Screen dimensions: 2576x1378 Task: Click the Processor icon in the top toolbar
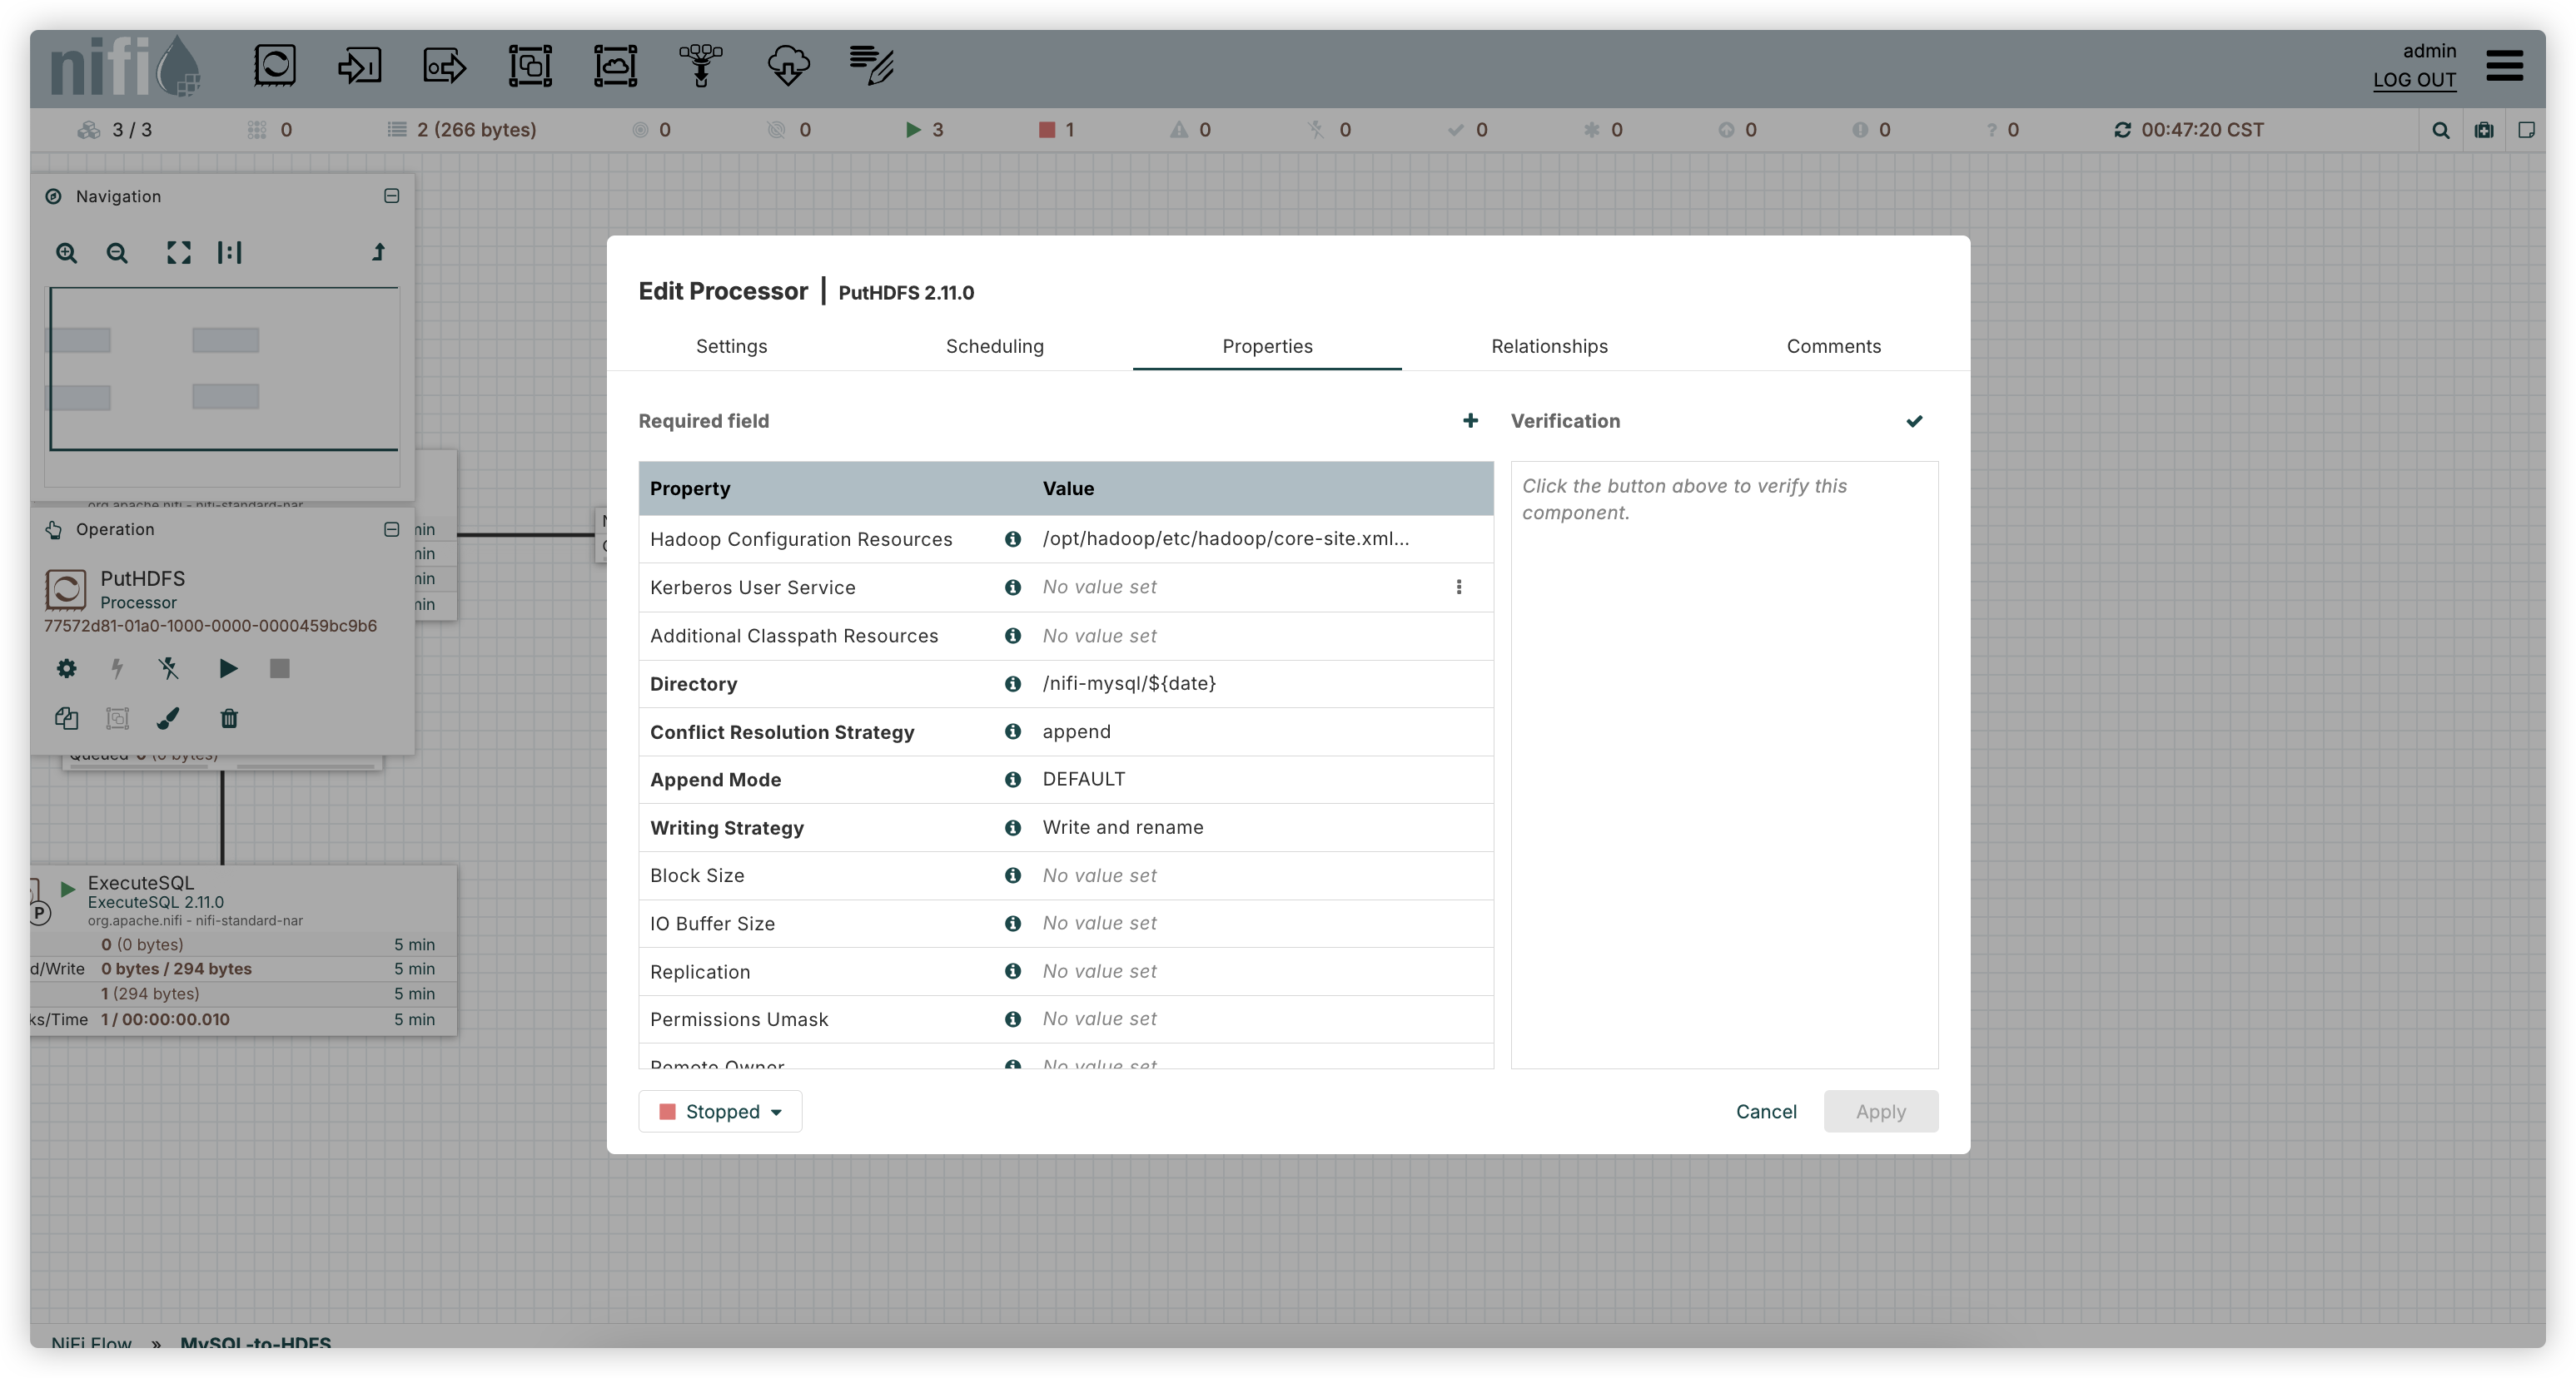[274, 66]
